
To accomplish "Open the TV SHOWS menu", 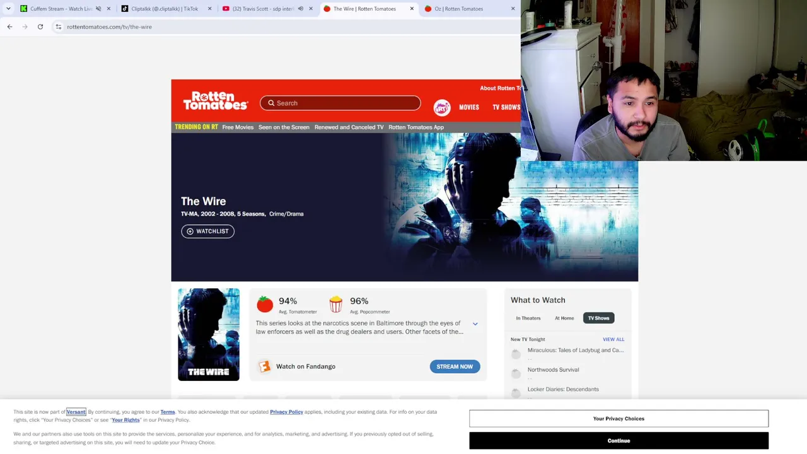I will point(506,107).
